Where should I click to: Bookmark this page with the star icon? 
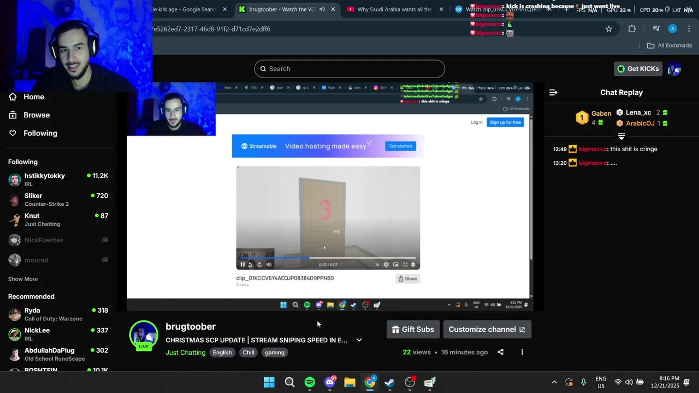pyautogui.click(x=609, y=29)
